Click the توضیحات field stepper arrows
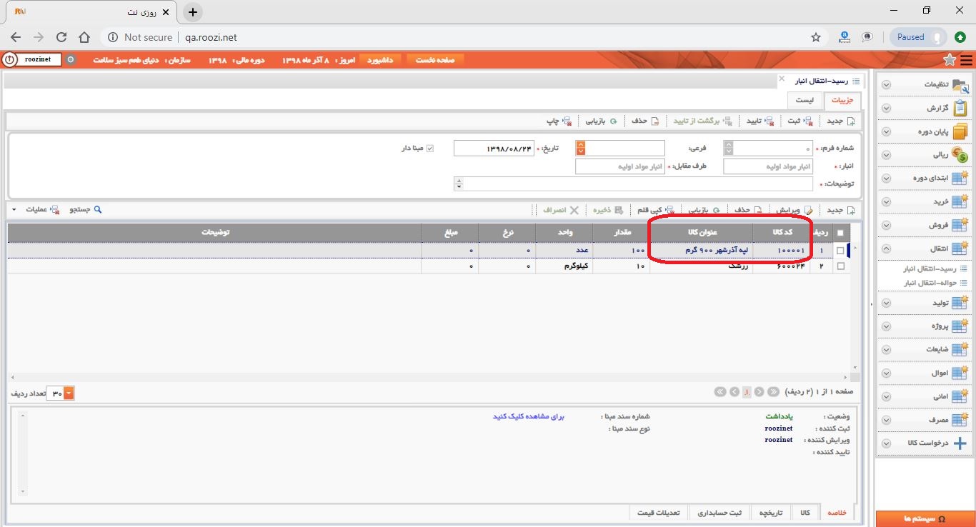The width and height of the screenshot is (976, 527). pyautogui.click(x=459, y=184)
